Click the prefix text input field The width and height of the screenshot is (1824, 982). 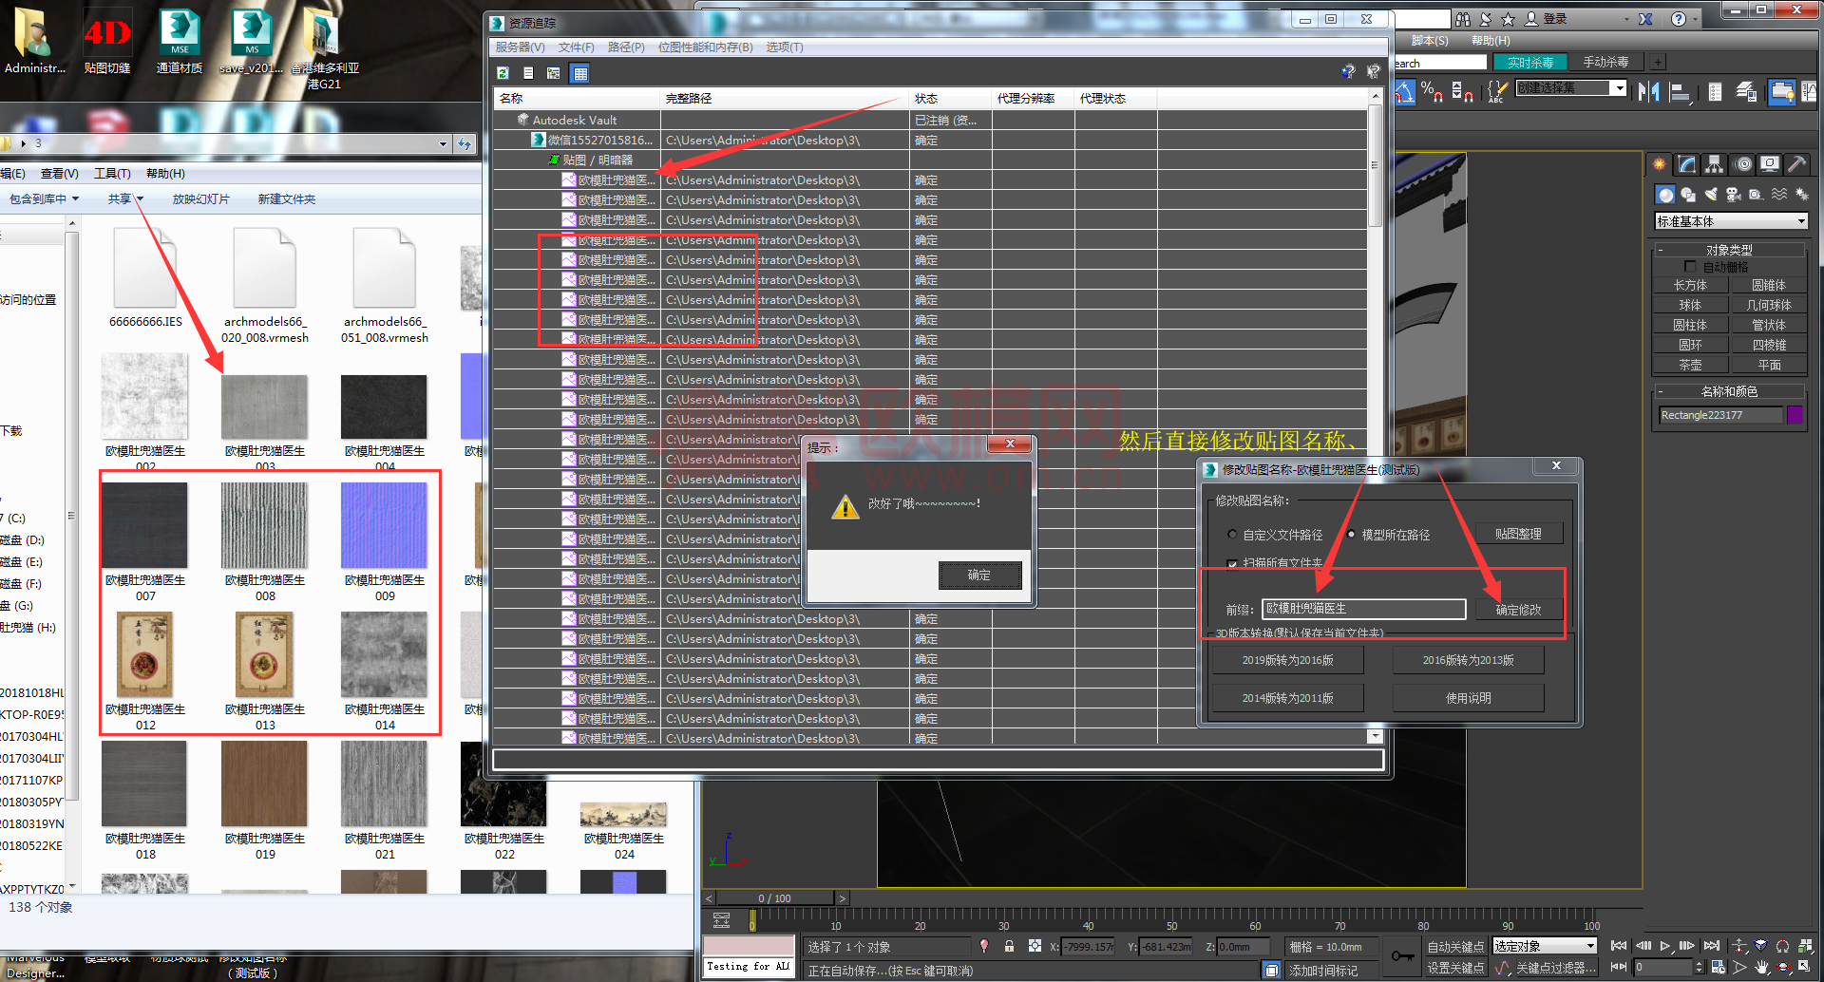(x=1363, y=609)
